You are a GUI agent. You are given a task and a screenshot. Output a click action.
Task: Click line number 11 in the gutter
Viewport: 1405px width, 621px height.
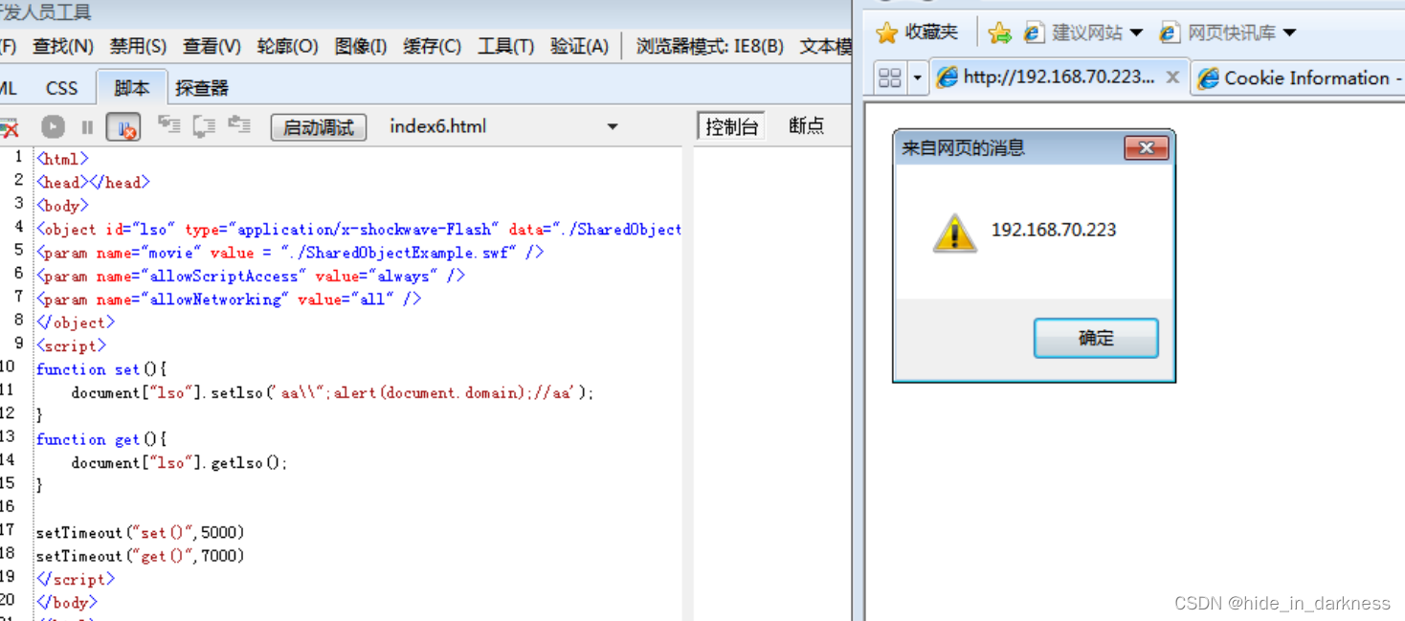tap(8, 390)
